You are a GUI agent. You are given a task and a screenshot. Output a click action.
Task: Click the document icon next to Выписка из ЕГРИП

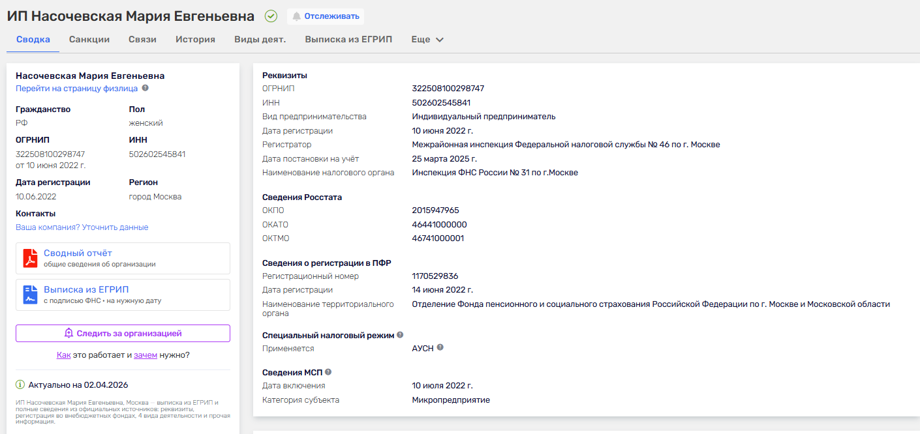point(31,295)
